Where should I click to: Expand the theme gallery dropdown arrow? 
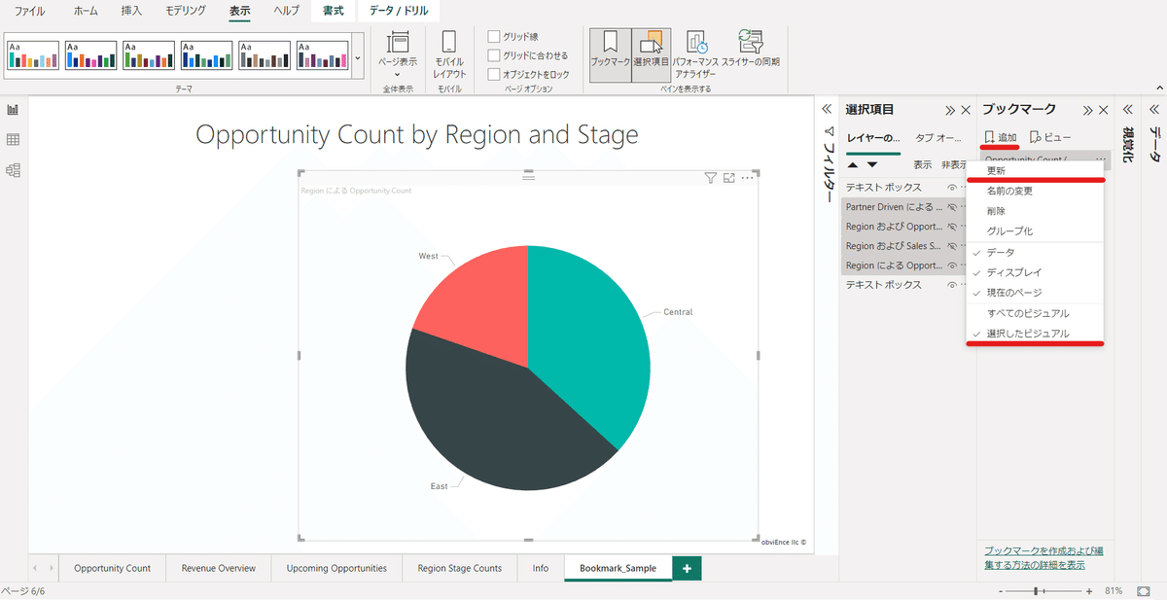358,58
